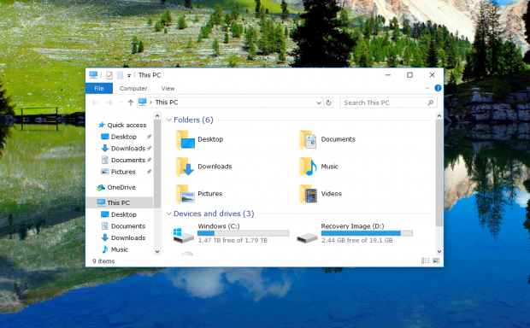
Task: Open pinned Documents under Quick access
Action: click(123, 160)
